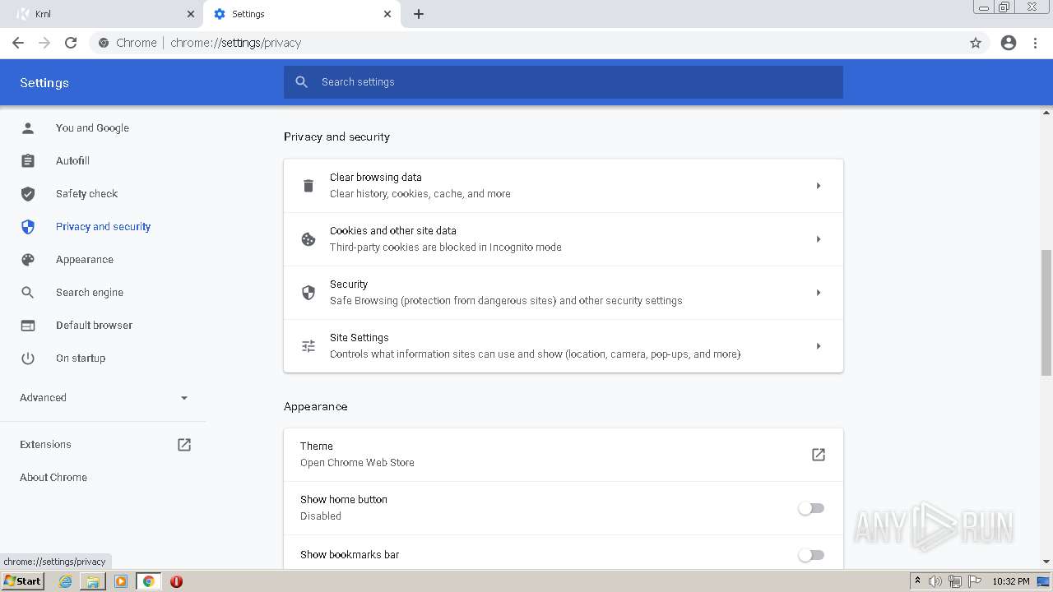Click the Chrome taskbar icon

pos(149,581)
